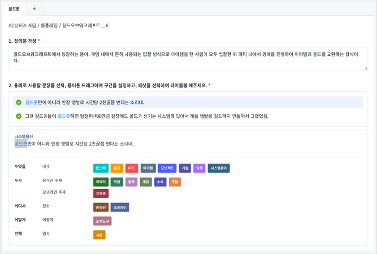Click the highlighted 골드룻 span in the labeling panel

(21, 144)
